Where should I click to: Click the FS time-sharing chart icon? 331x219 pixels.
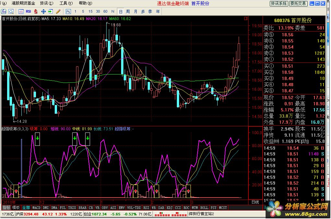coord(68,11)
